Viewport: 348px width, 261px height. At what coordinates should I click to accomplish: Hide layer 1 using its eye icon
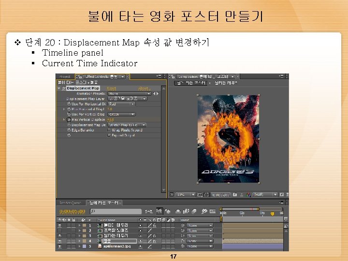click(x=60, y=225)
